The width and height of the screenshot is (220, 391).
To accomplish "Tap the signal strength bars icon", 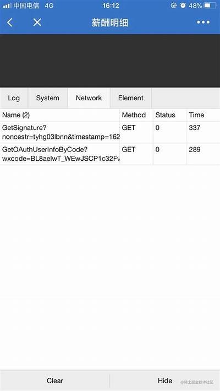I will click(7, 6).
